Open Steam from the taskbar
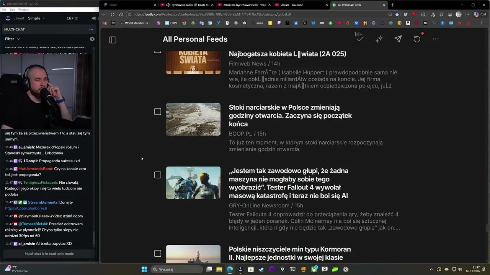This screenshot has width=490, height=275. click(x=261, y=269)
